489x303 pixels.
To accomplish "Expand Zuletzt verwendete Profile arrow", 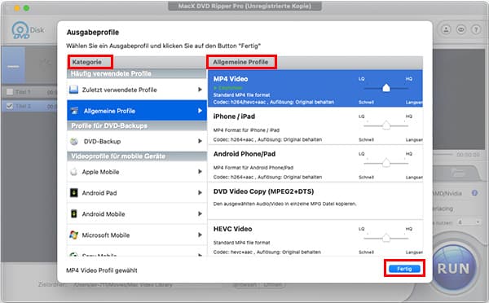I will 200,90.
